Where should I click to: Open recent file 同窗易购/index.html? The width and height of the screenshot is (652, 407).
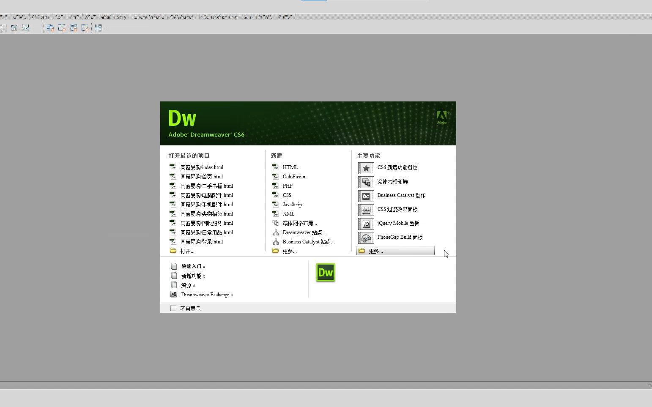click(202, 167)
